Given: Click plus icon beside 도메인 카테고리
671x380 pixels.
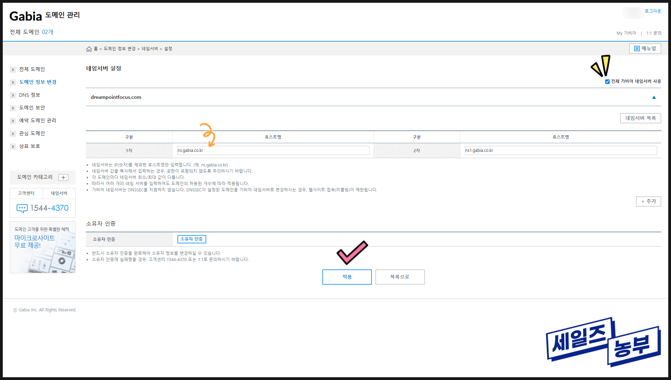Looking at the screenshot, I should pos(63,178).
